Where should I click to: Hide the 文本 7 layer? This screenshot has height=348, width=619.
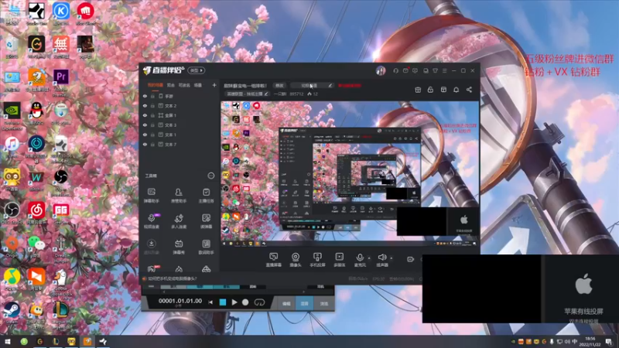145,145
